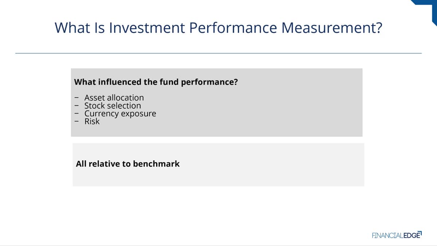Select the Stock selection bullet
The image size is (437, 246).
coord(113,106)
